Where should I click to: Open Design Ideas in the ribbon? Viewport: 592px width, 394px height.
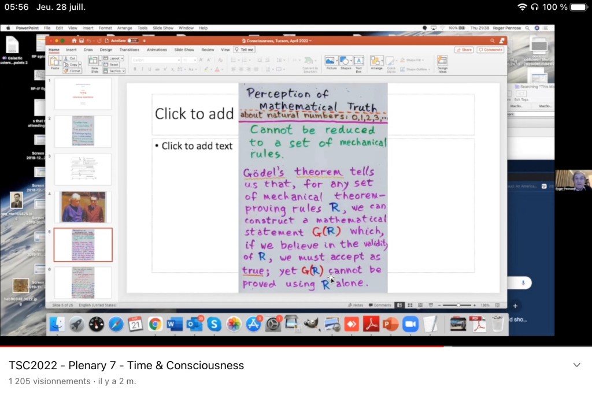tap(442, 62)
